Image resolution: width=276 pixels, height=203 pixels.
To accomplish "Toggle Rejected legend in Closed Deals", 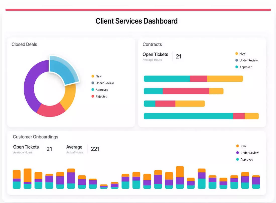I will 99,96.
